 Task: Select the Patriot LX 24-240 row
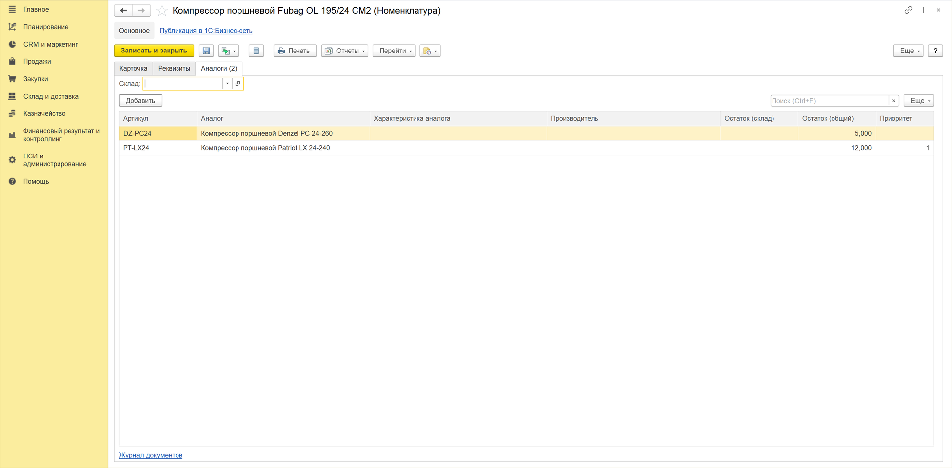[526, 148]
